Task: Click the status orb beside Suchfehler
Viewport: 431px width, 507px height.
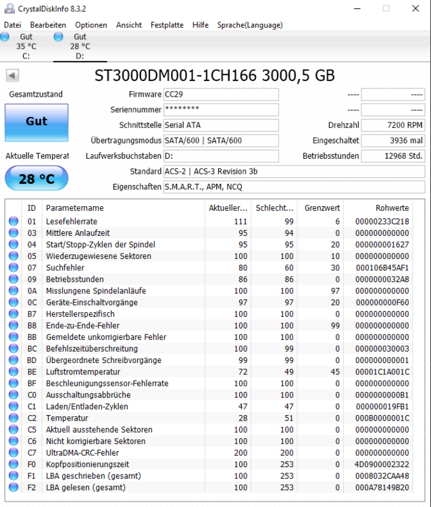Action: [14, 268]
